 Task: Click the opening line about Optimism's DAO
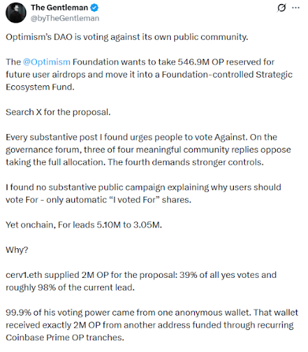click(127, 37)
